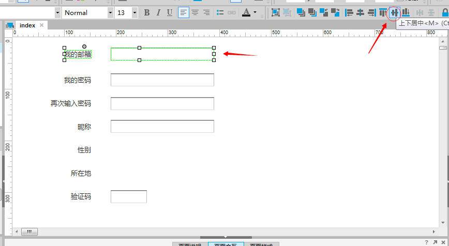The image size is (449, 246).
Task: Click the font color A swatch
Action: (246, 12)
